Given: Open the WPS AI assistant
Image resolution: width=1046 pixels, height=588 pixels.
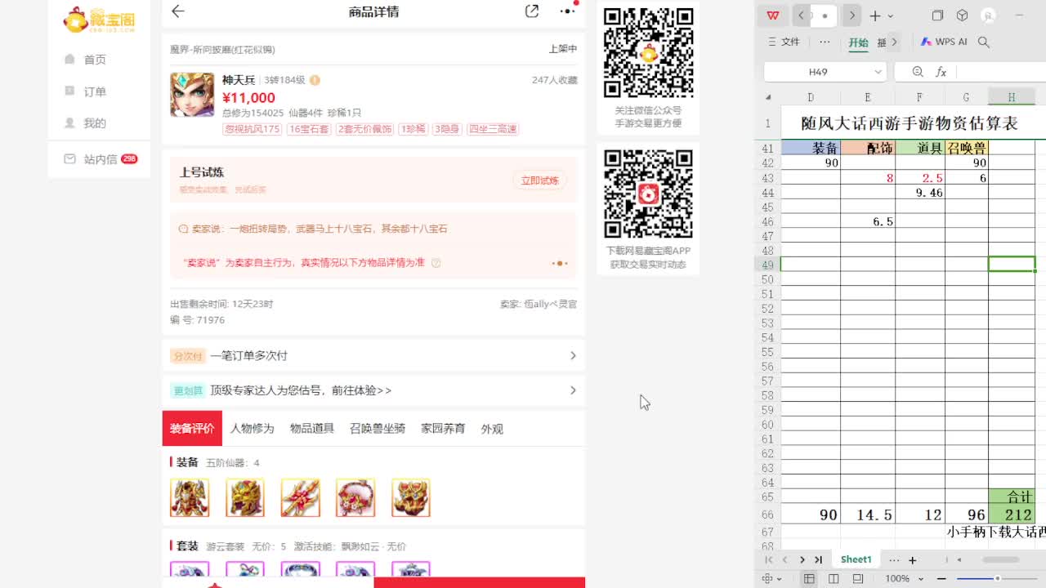Looking at the screenshot, I should click(944, 42).
